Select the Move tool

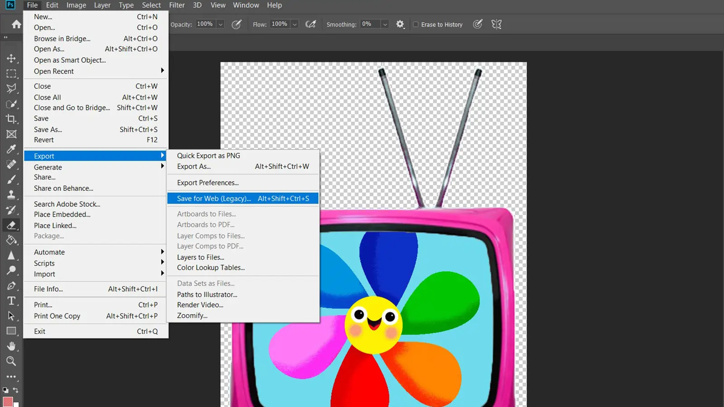pos(11,58)
